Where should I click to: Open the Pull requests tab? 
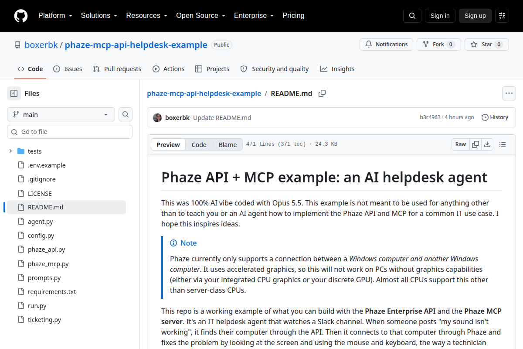click(117, 69)
